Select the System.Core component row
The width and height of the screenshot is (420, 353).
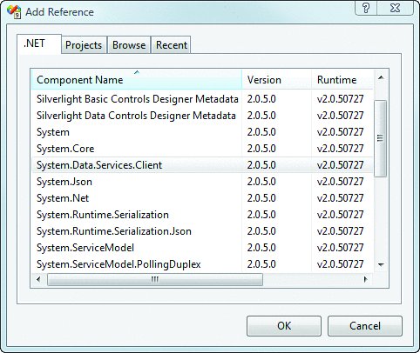tap(202, 149)
